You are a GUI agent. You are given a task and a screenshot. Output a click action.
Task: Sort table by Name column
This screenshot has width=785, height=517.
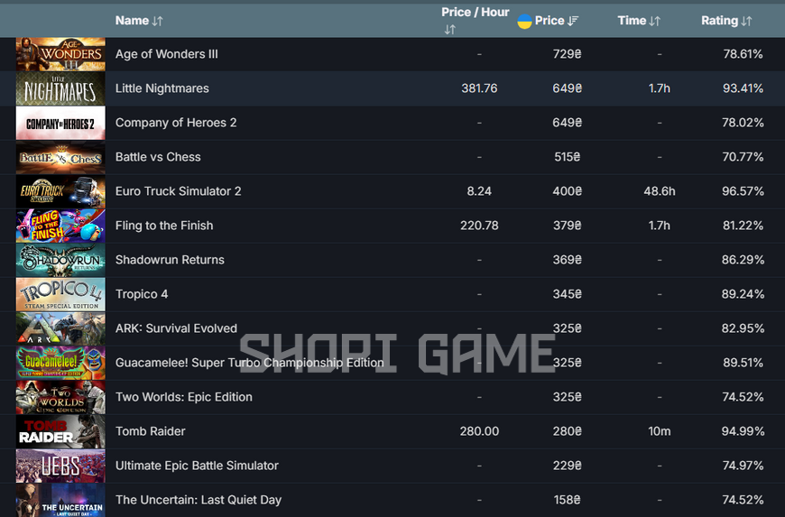pos(157,21)
